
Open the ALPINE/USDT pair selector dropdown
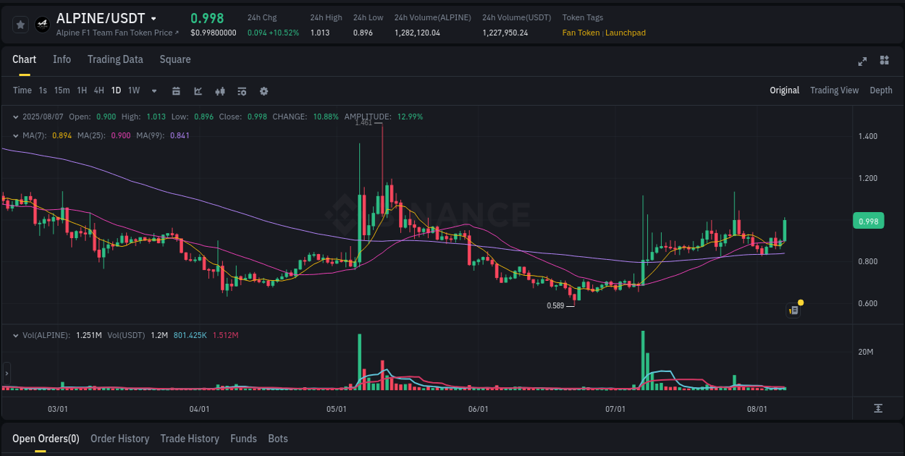point(152,18)
